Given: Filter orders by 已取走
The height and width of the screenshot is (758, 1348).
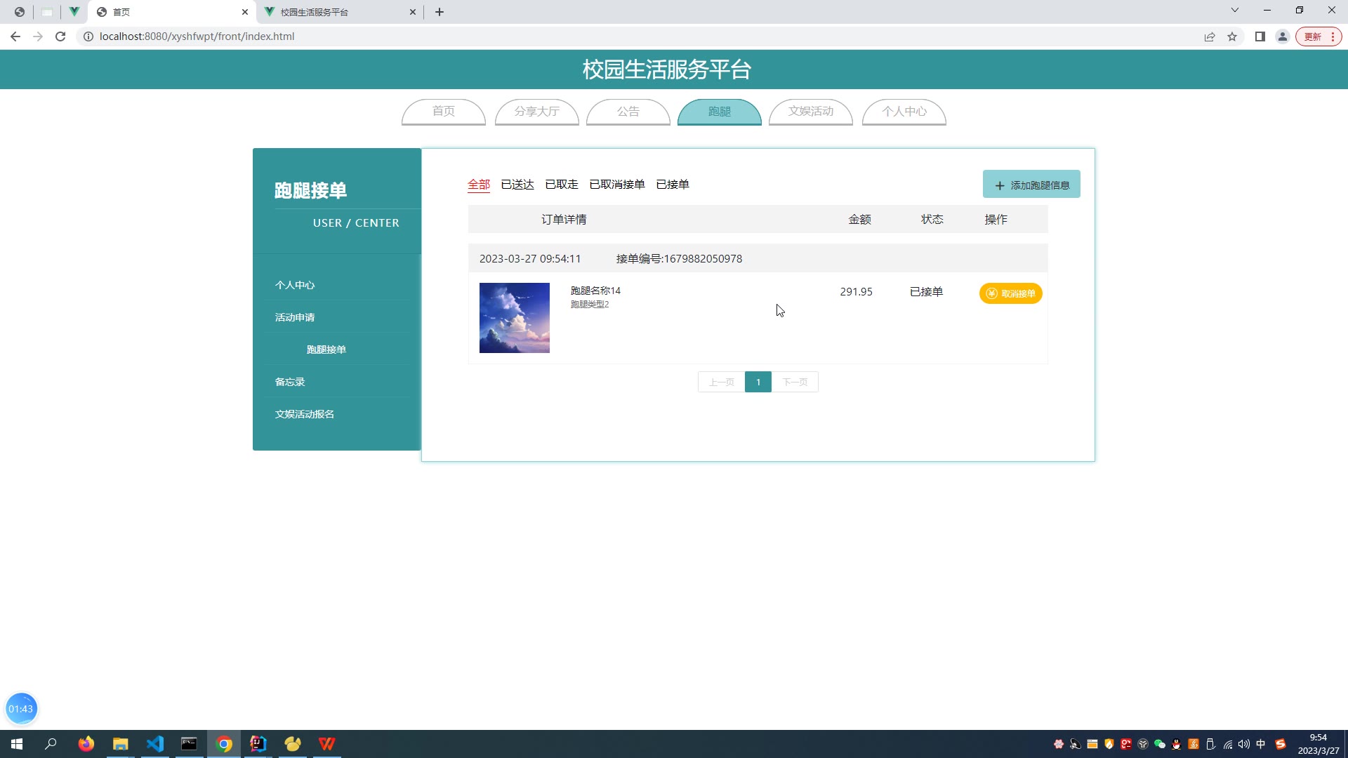Looking at the screenshot, I should pyautogui.click(x=562, y=185).
